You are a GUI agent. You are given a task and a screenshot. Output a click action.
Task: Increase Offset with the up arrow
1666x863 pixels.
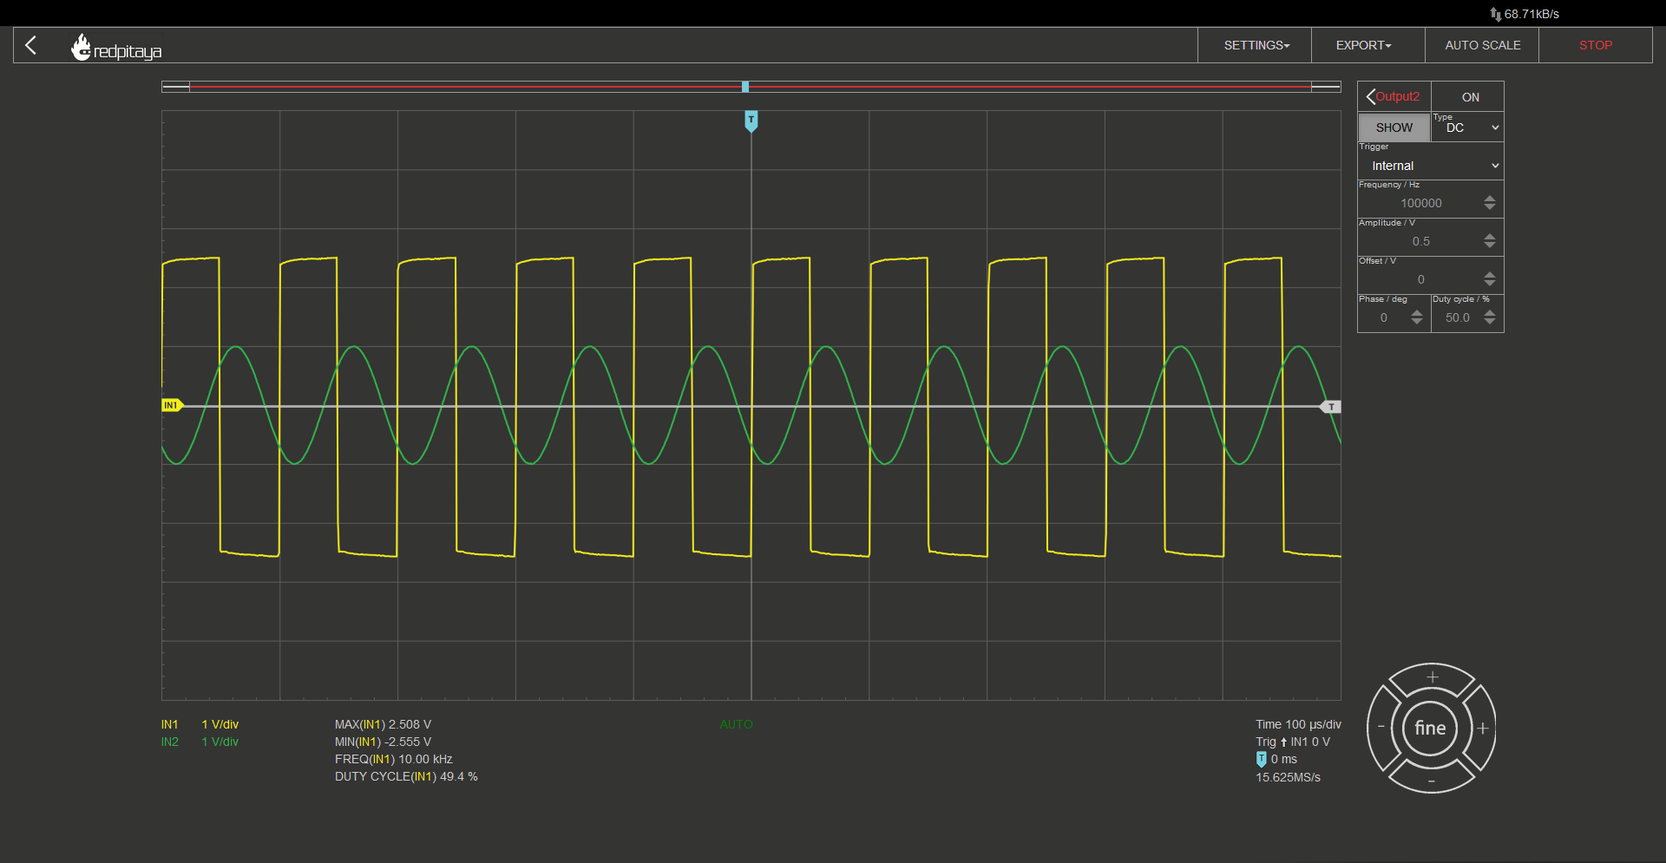(x=1490, y=274)
